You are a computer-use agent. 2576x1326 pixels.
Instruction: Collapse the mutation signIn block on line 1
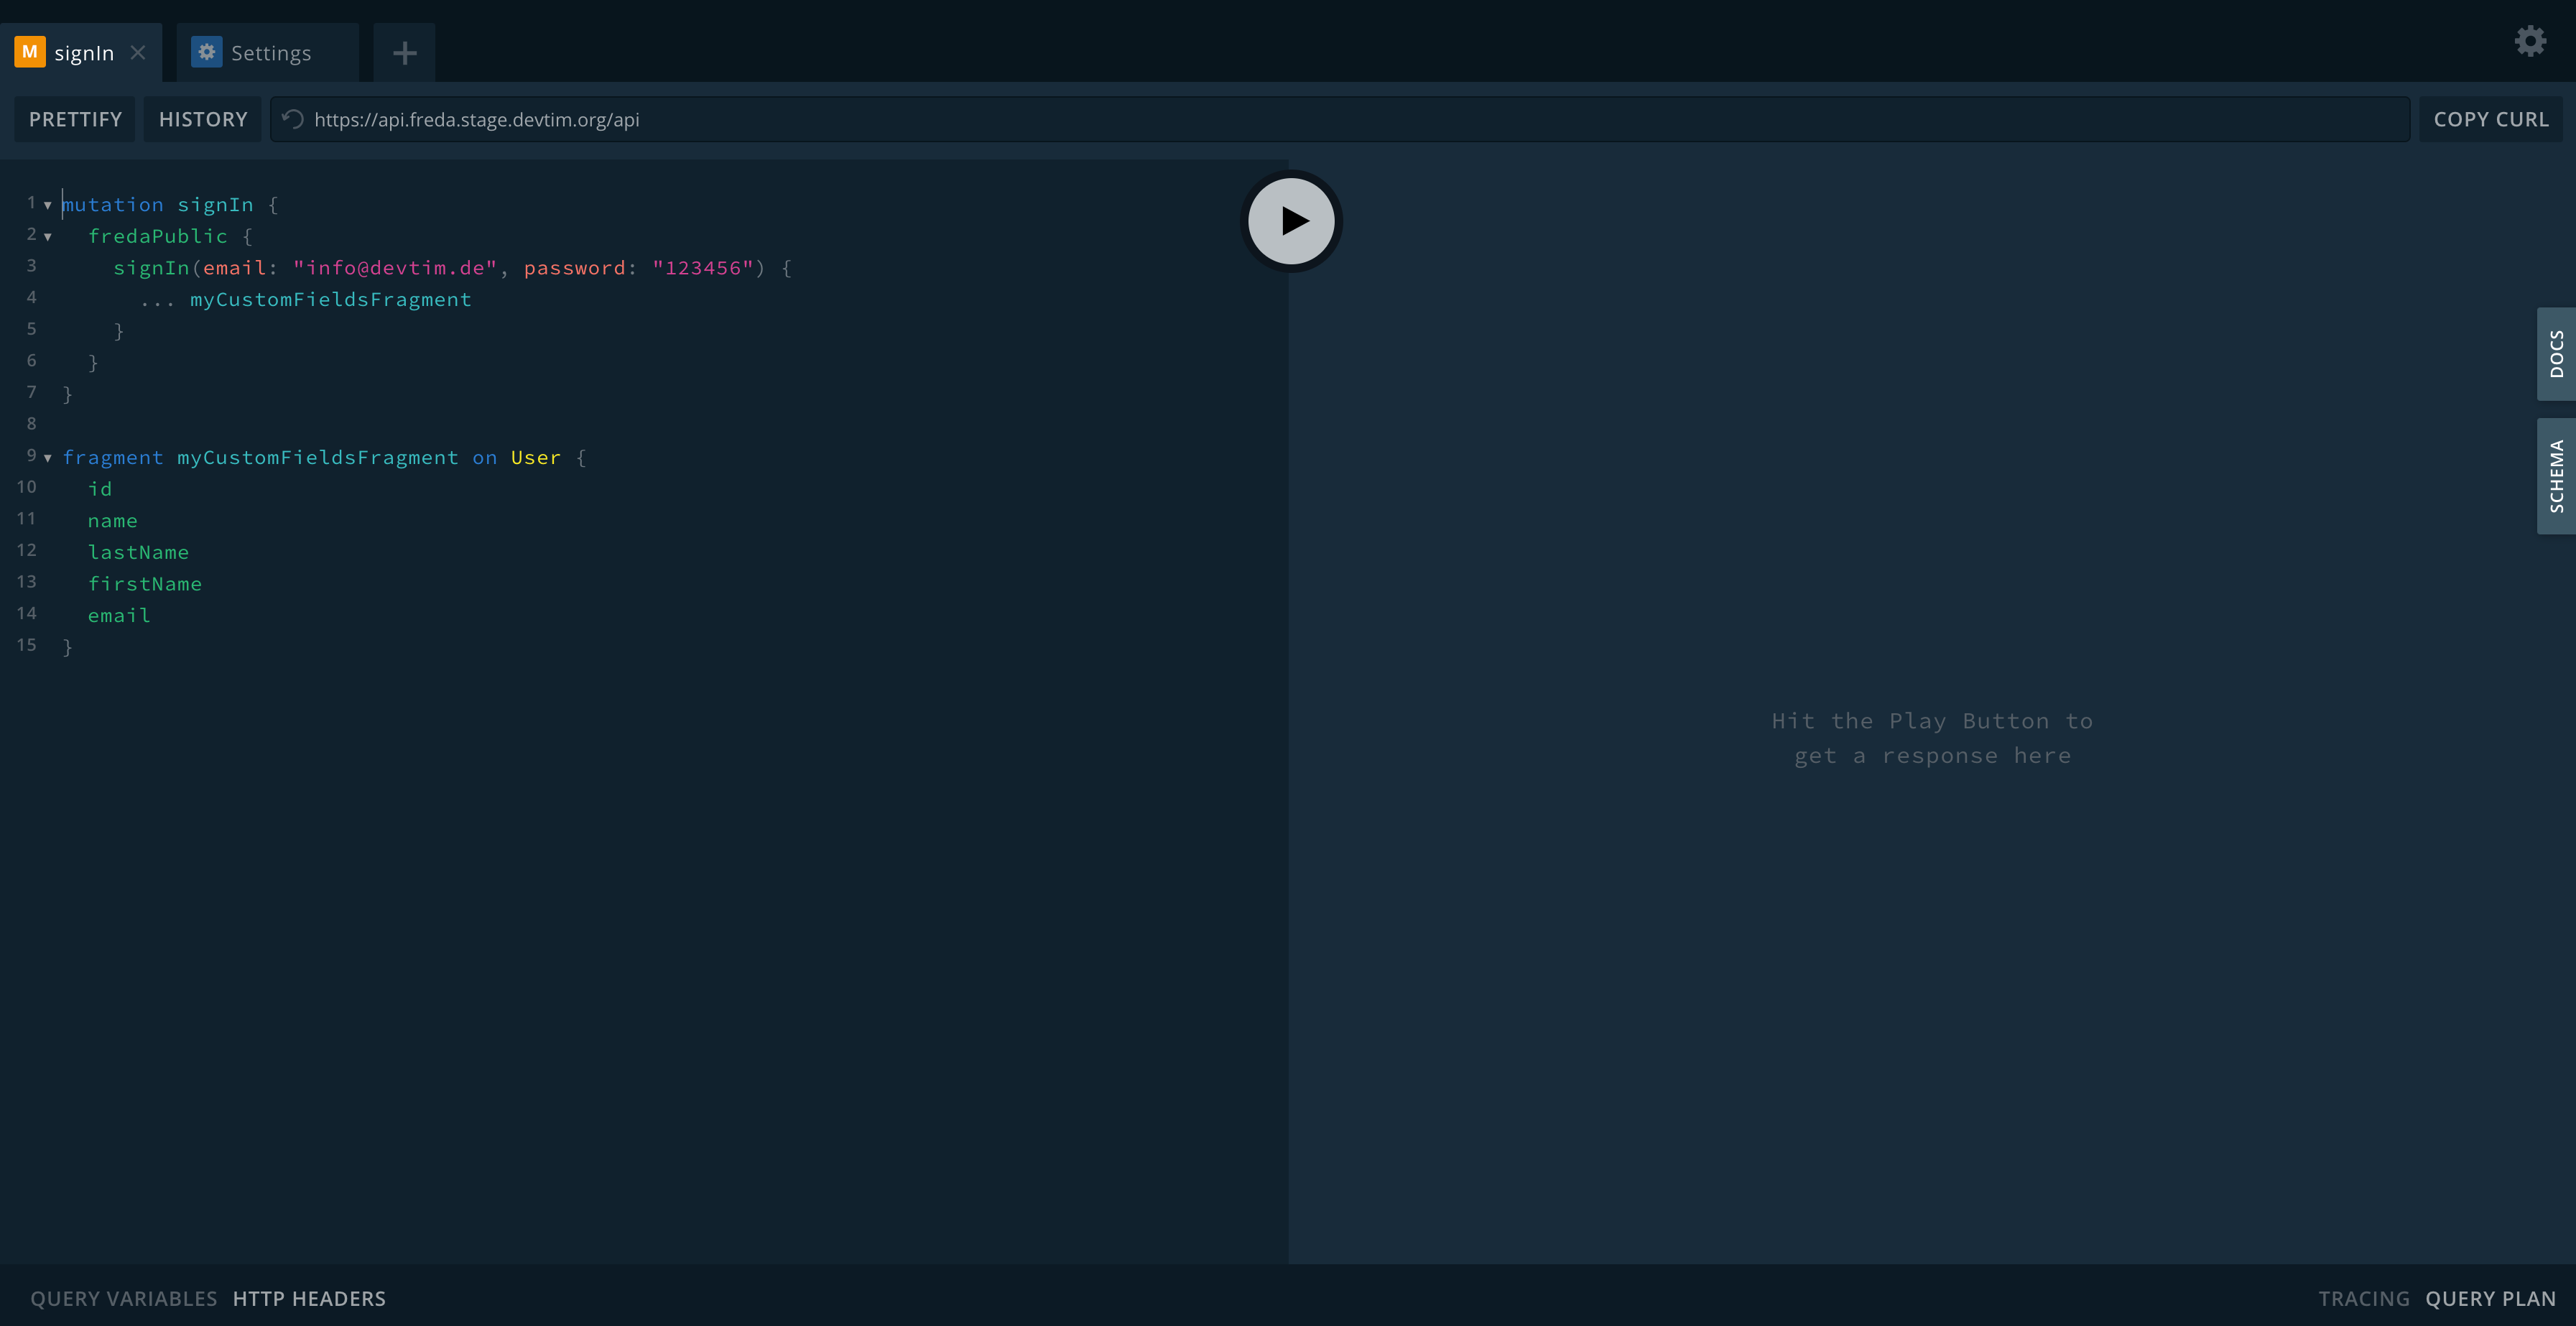pos(47,205)
